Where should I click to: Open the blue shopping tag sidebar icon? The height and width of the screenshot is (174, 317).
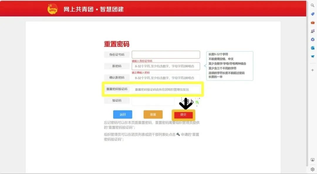313,14
